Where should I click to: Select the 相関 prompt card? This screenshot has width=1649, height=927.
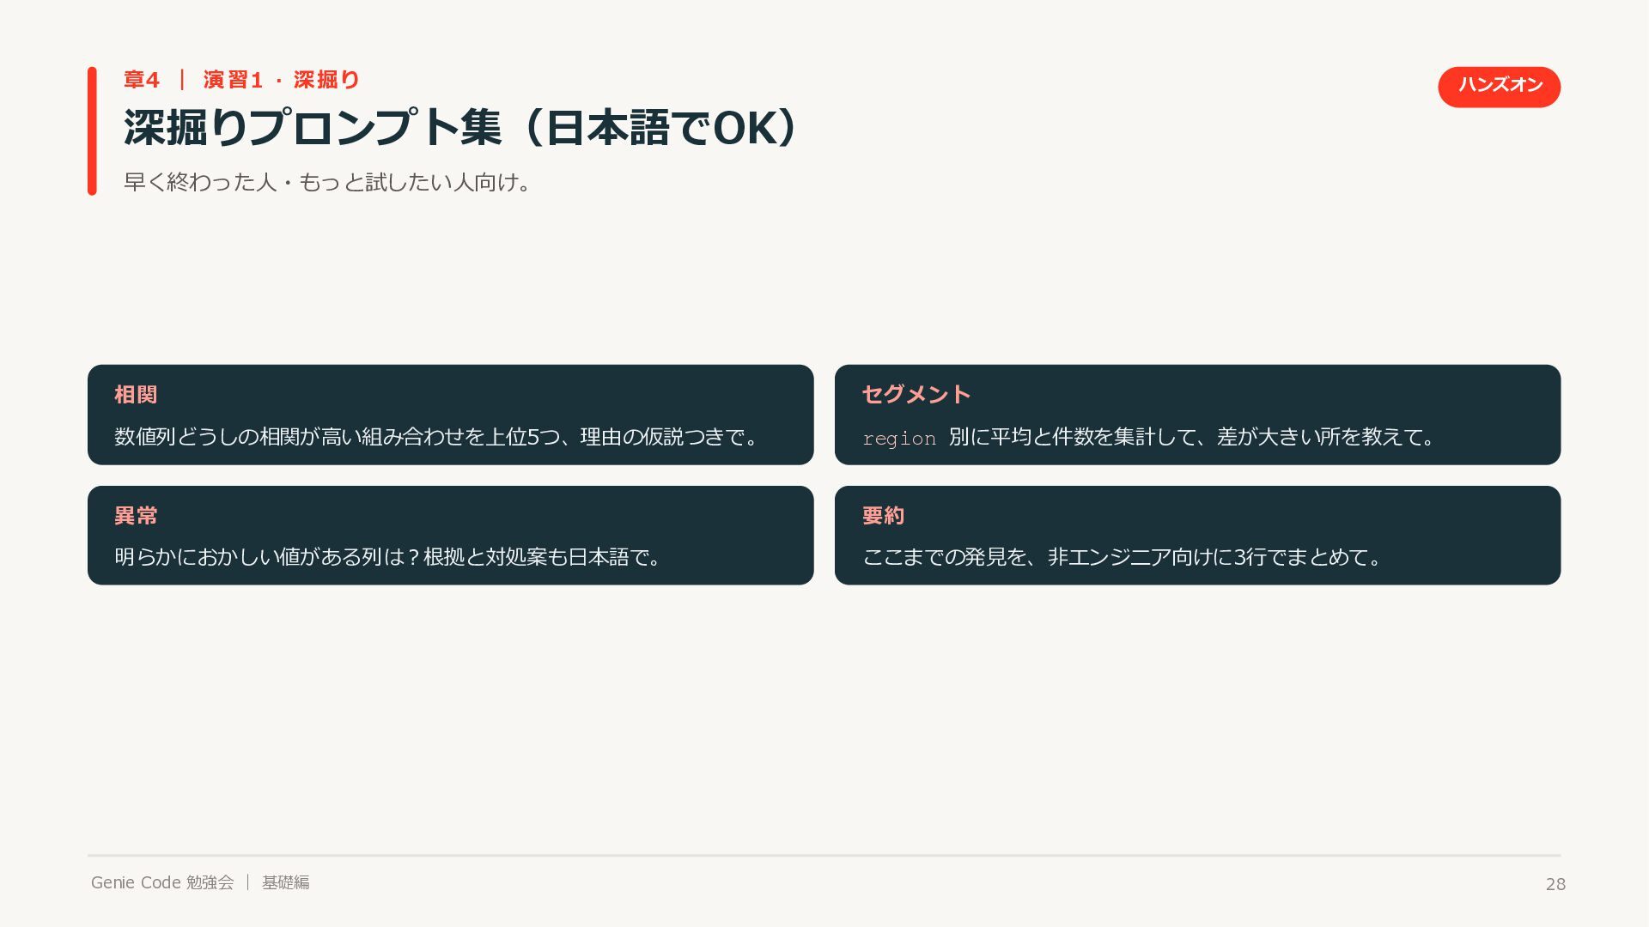pos(450,415)
